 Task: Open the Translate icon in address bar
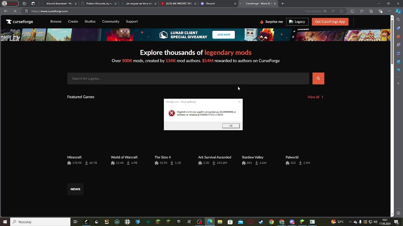[325, 11]
